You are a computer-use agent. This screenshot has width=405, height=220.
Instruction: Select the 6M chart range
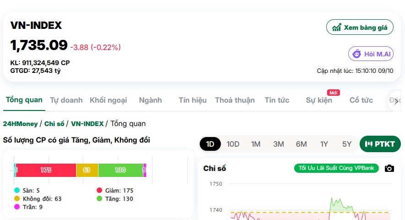pyautogui.click(x=301, y=144)
